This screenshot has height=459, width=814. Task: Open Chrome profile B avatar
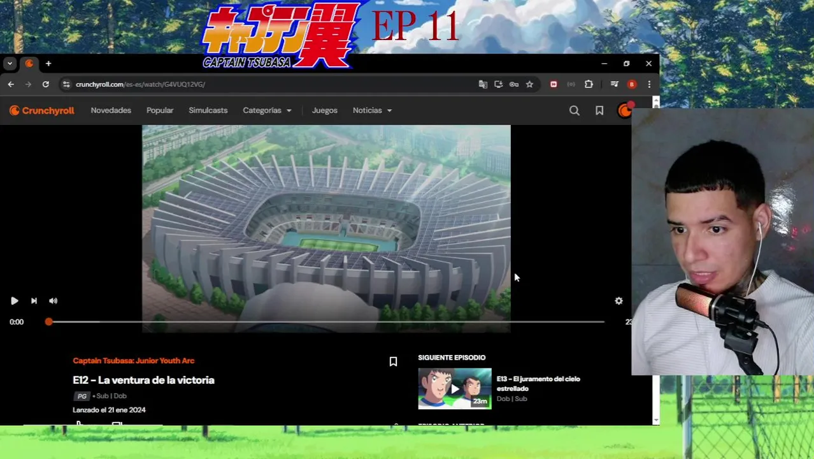pos(632,84)
